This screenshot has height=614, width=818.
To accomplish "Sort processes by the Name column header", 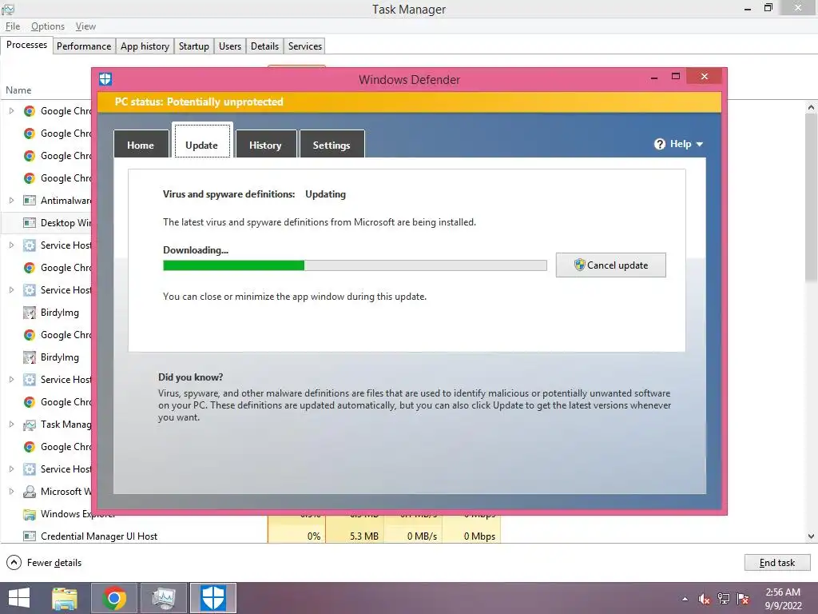I will click(18, 90).
